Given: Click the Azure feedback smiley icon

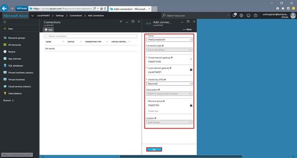Looking at the screenshot, I should (x=248, y=16).
